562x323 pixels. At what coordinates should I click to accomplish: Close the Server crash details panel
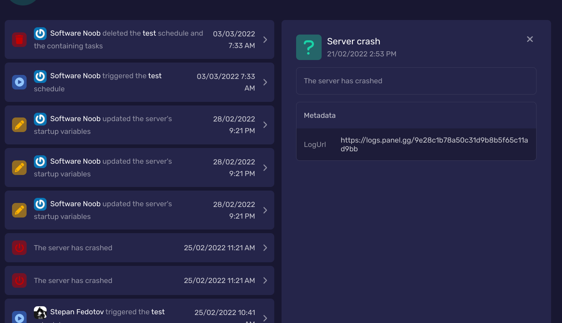click(x=530, y=39)
